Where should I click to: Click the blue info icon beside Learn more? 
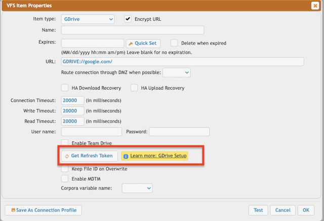(x=126, y=157)
